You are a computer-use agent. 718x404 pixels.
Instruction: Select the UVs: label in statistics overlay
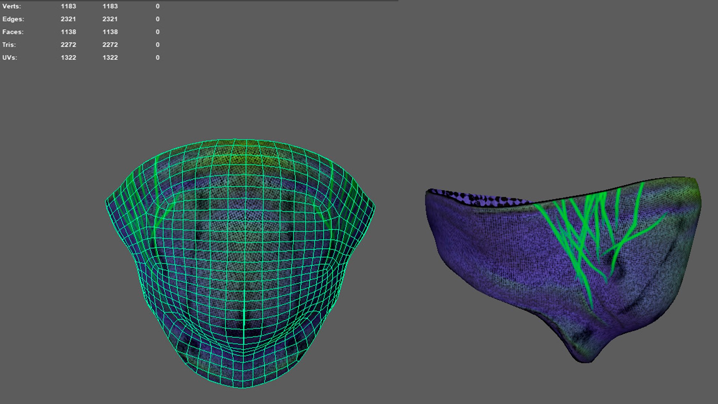10,58
